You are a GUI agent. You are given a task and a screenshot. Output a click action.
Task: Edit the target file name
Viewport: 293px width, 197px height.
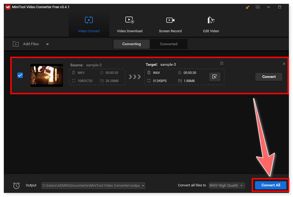click(x=222, y=64)
